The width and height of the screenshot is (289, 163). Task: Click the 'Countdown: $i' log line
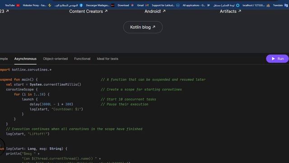(56, 109)
